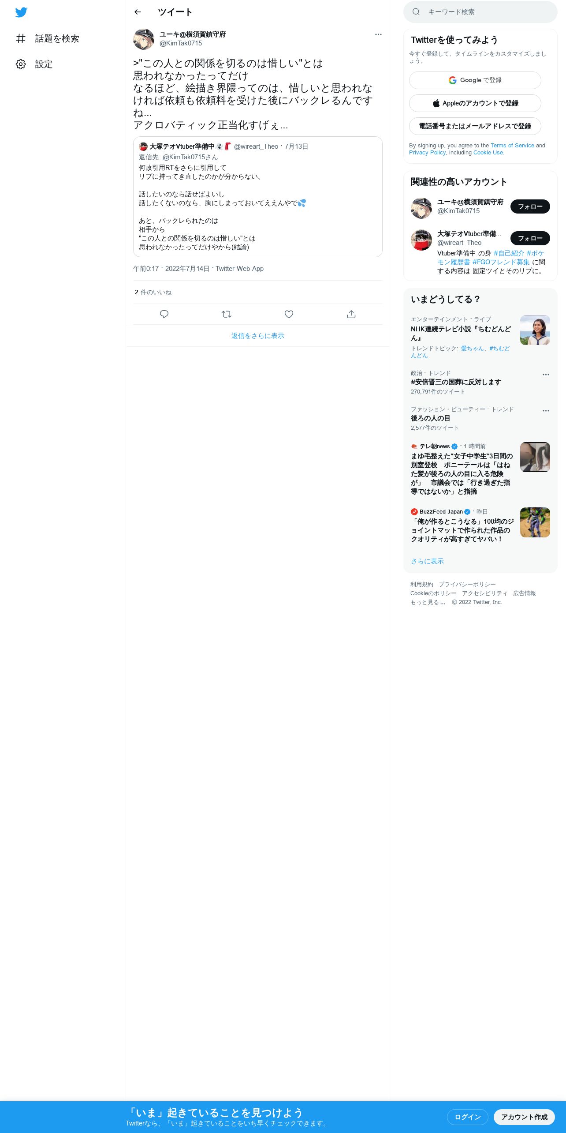Image resolution: width=566 pixels, height=1133 pixels.
Task: Open the ちむどんどん trend thumbnail
Action: pos(535,330)
